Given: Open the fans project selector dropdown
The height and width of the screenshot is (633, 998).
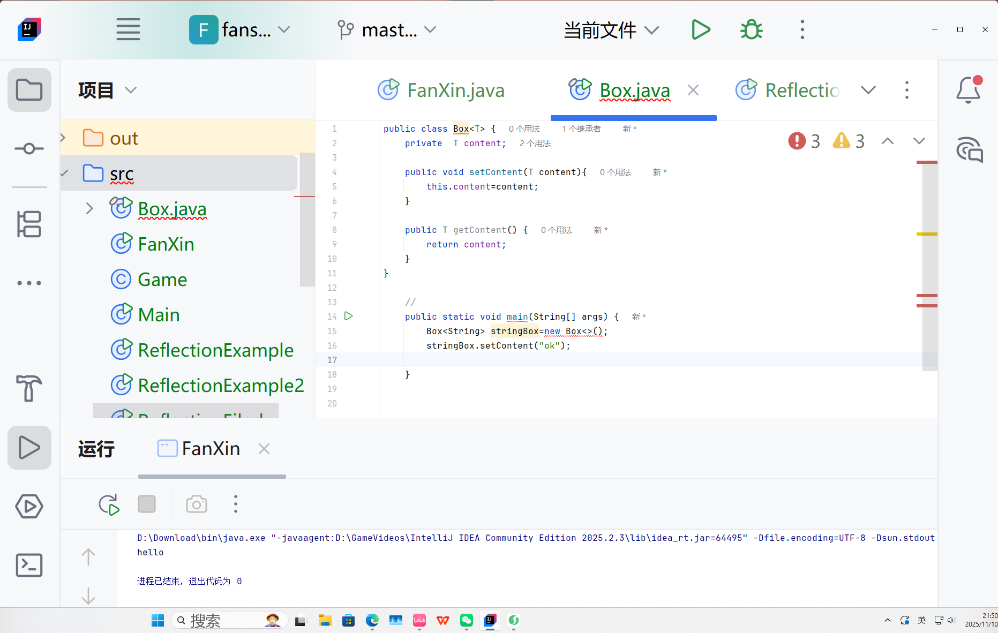Looking at the screenshot, I should pyautogui.click(x=239, y=29).
